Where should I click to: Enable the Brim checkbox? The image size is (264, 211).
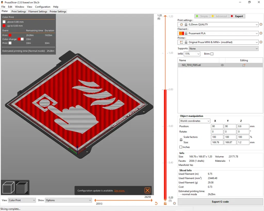click(x=212, y=54)
